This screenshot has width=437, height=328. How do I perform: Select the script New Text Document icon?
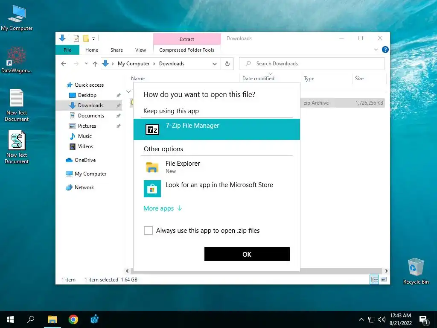click(17, 147)
